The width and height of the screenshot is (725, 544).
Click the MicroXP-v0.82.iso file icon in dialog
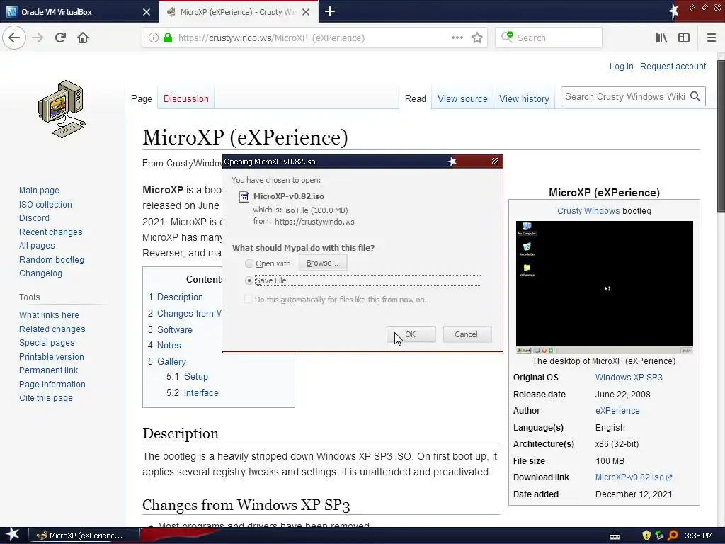click(x=244, y=197)
